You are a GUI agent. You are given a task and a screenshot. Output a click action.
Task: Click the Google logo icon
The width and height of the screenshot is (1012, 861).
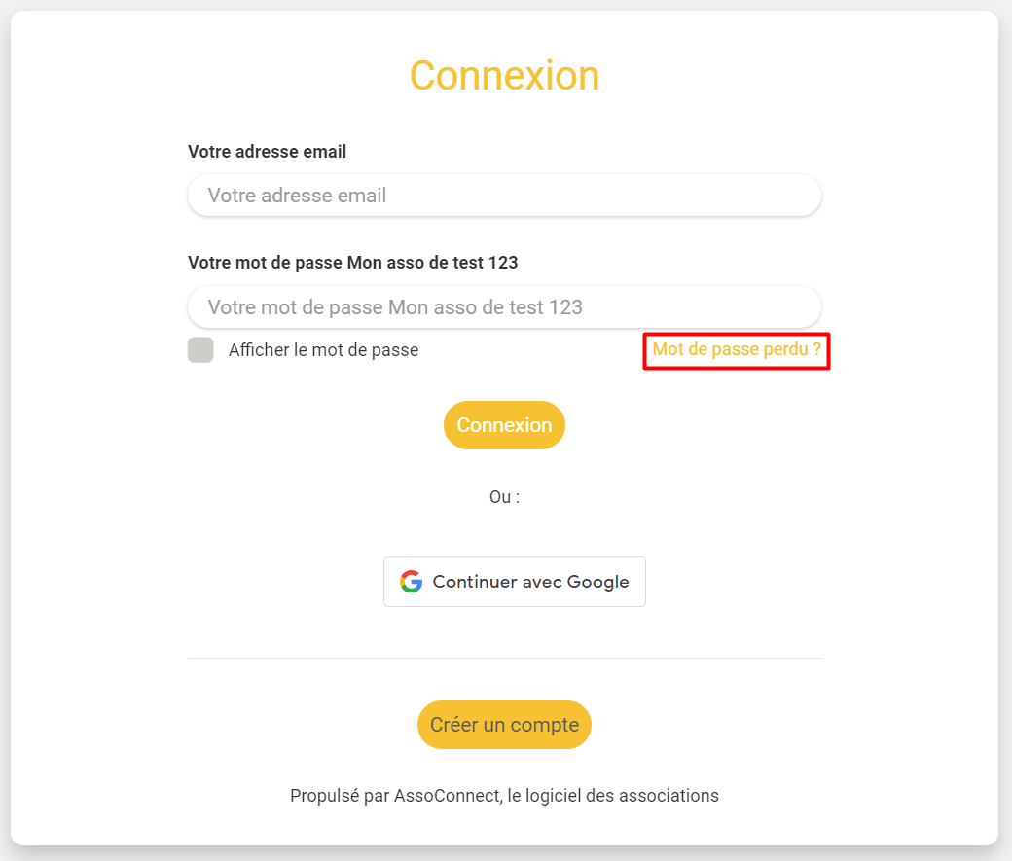[x=411, y=582]
